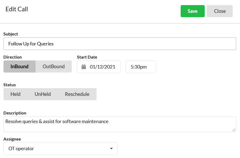The width and height of the screenshot is (240, 158).
Task: Close the Edit Call dialog
Action: [220, 11]
